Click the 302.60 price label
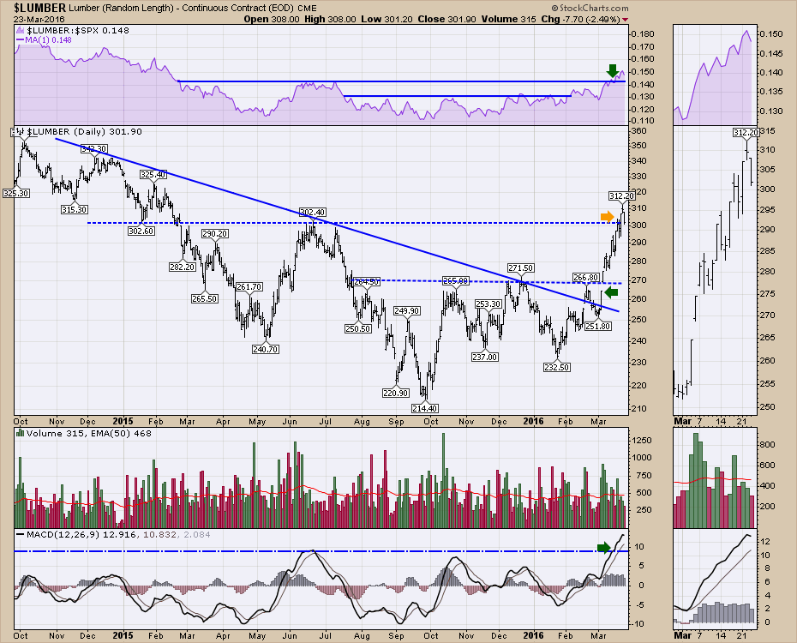 coord(141,231)
